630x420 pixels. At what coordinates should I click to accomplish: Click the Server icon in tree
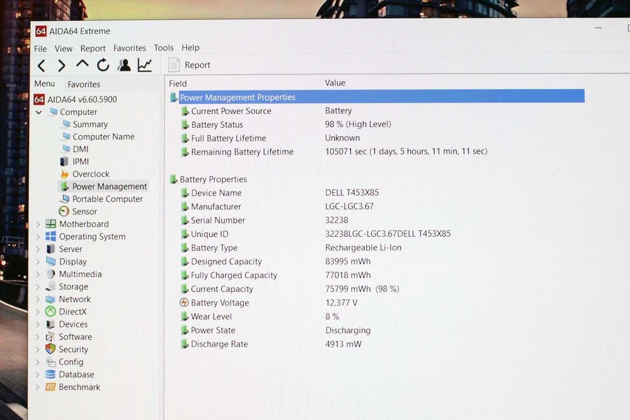[50, 249]
